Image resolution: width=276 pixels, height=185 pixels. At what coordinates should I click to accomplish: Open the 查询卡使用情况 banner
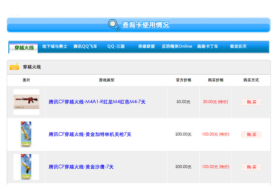139,25
